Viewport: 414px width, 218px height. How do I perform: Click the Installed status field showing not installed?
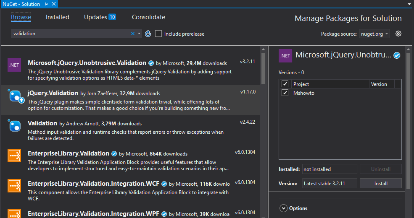pyautogui.click(x=330, y=169)
